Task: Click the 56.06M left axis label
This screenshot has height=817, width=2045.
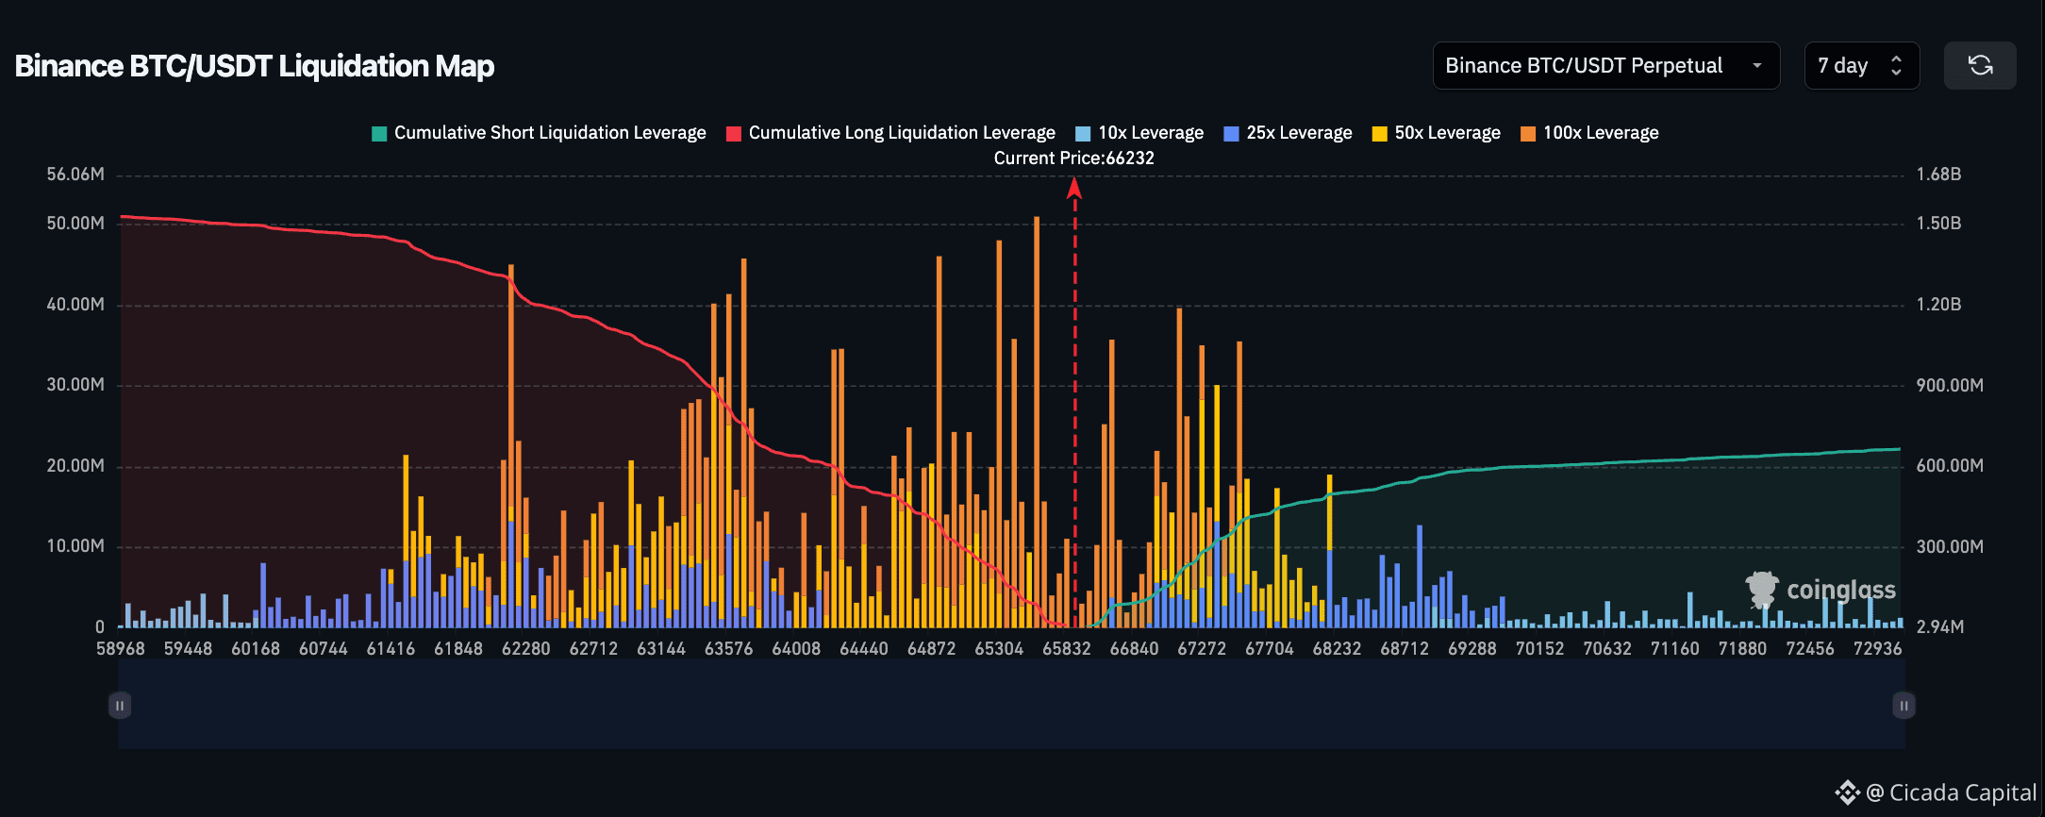Action: pos(75,175)
